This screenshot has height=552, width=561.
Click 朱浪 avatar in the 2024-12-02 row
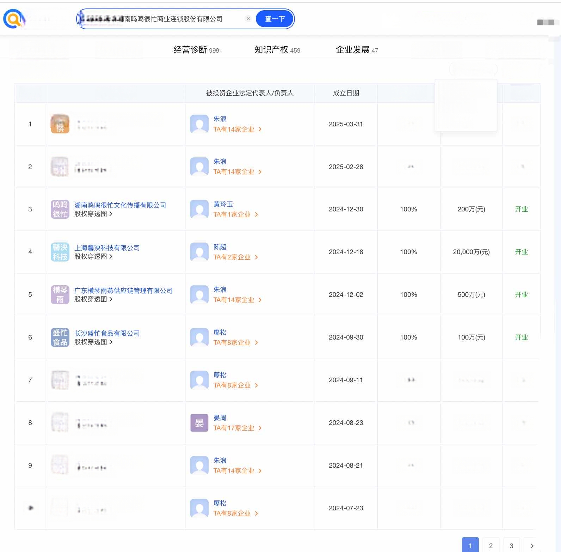click(x=199, y=295)
